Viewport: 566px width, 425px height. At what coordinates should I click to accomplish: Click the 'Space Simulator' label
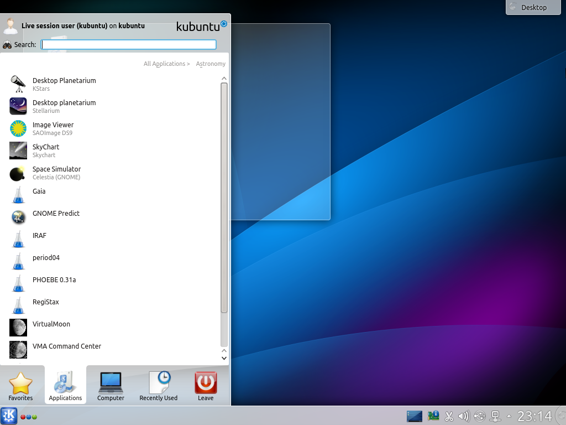tap(57, 169)
